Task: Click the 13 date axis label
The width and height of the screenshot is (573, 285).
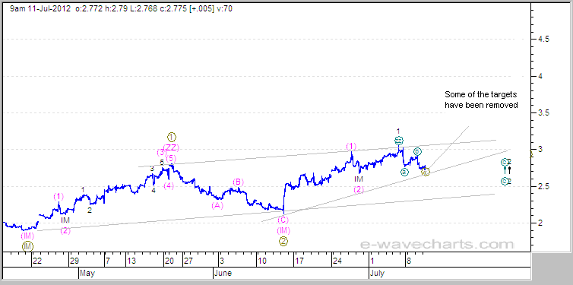Action: click(131, 261)
